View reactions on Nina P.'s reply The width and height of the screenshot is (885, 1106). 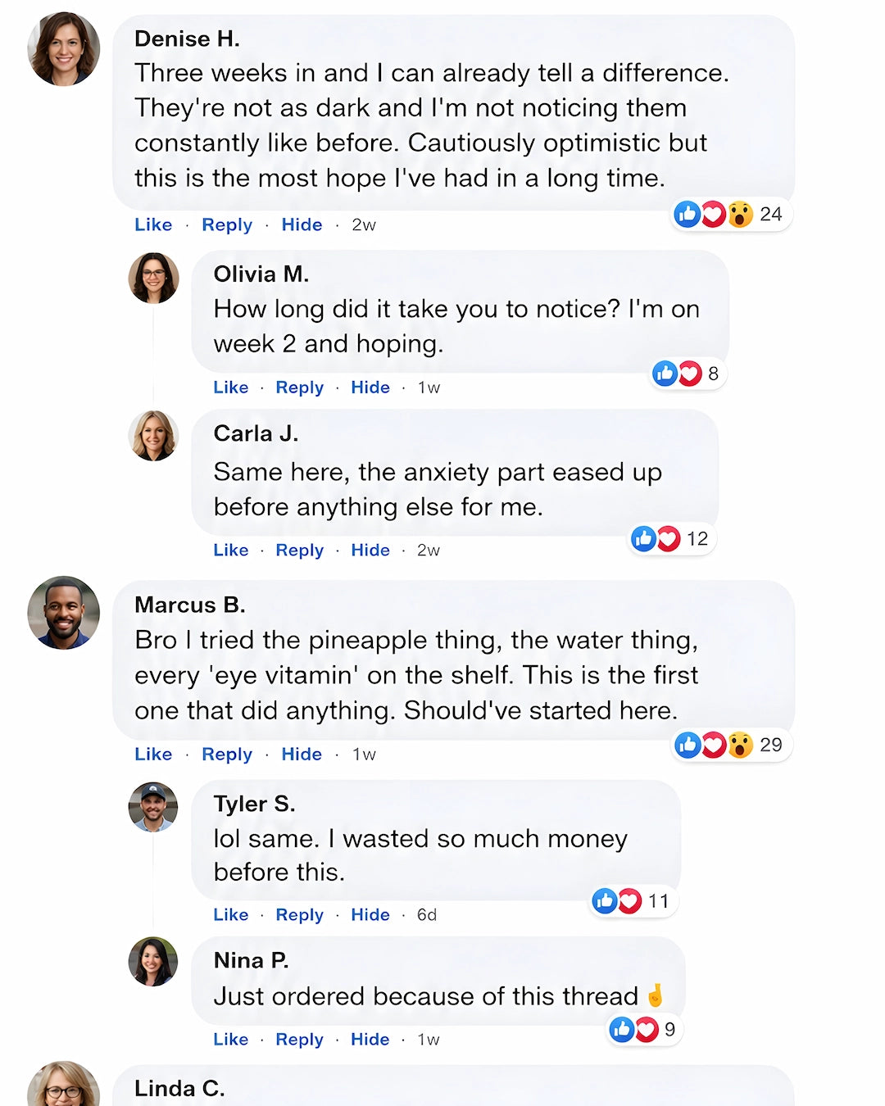tap(645, 1029)
